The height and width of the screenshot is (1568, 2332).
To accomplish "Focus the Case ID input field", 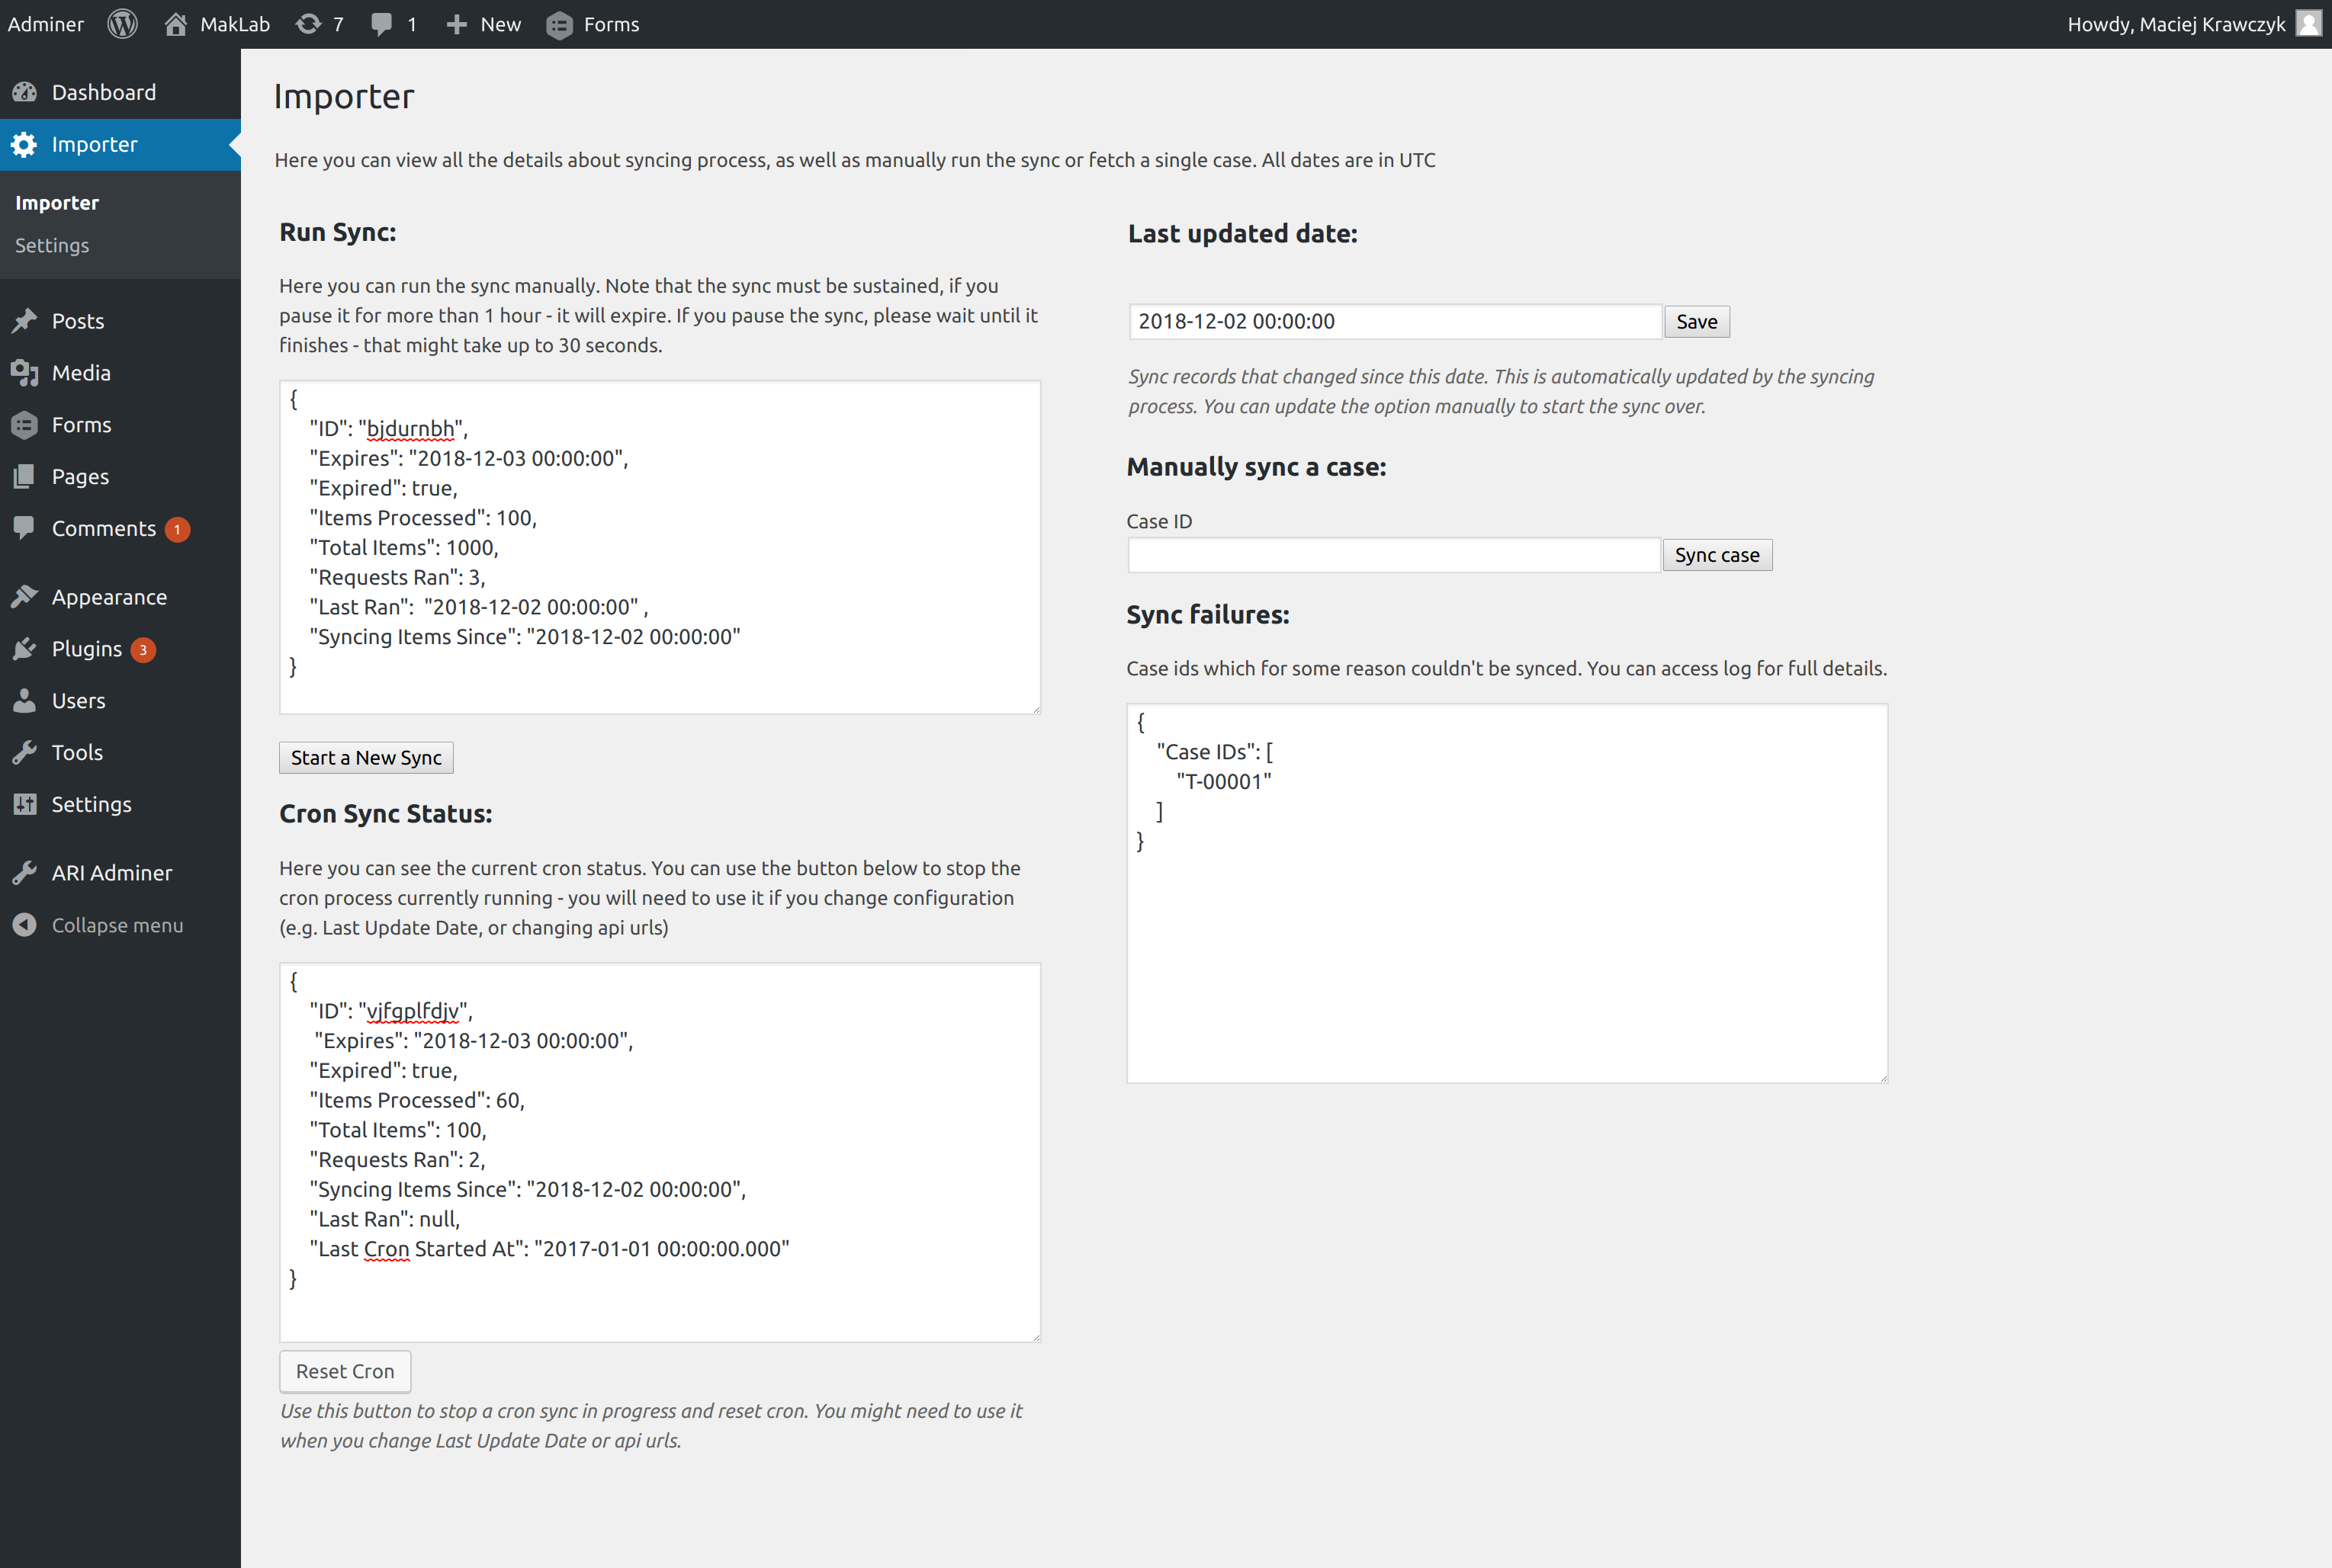I will click(x=1393, y=555).
